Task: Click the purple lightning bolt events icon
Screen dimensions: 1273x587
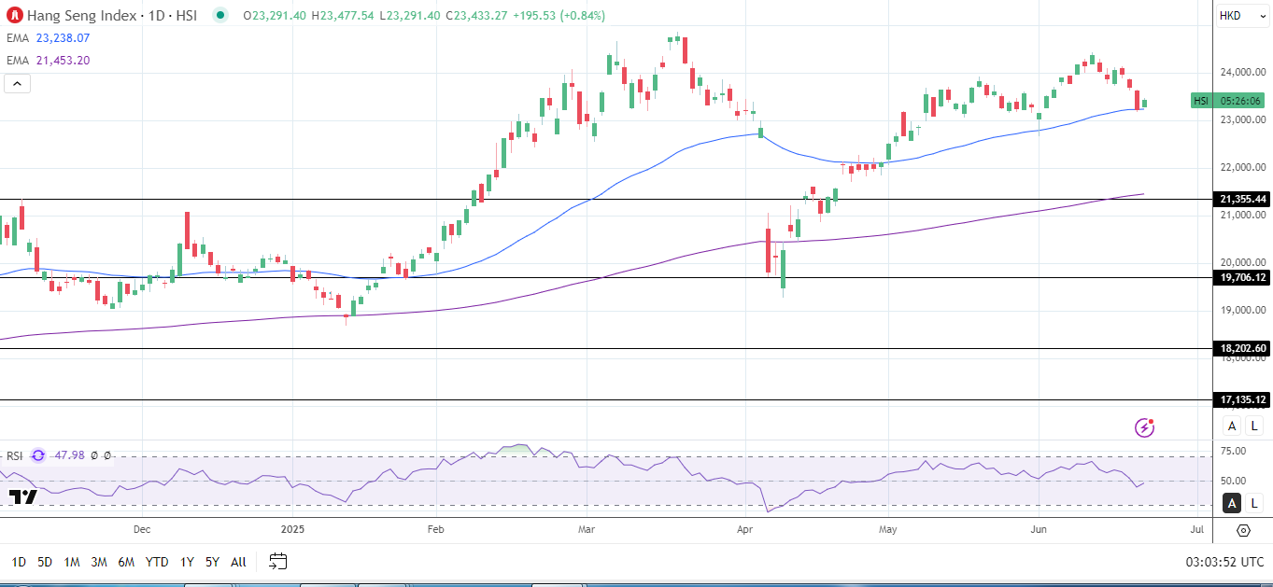Action: 1144,427
